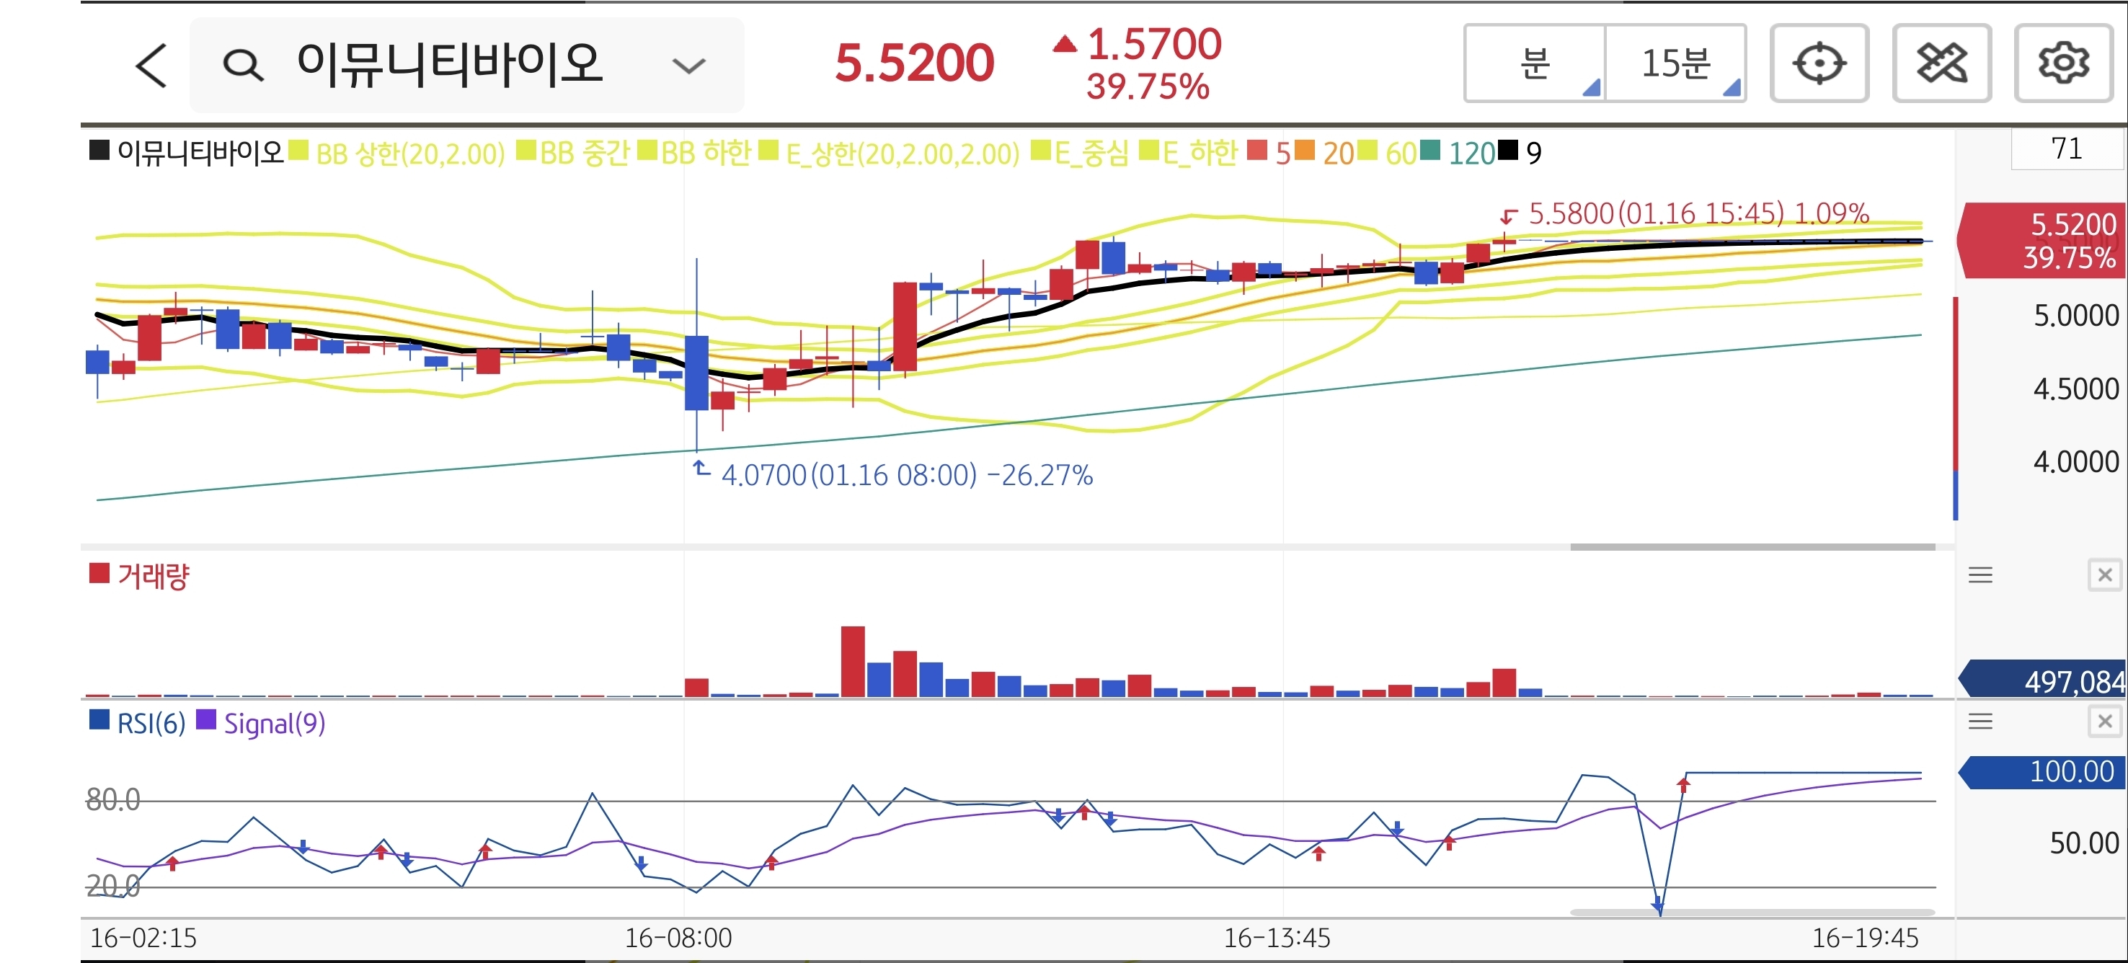Tap the crossed rulers drawing tools icon

(x=1941, y=63)
